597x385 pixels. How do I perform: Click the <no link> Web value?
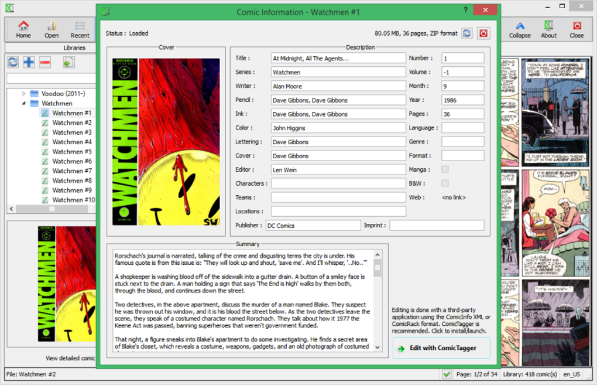coord(454,197)
